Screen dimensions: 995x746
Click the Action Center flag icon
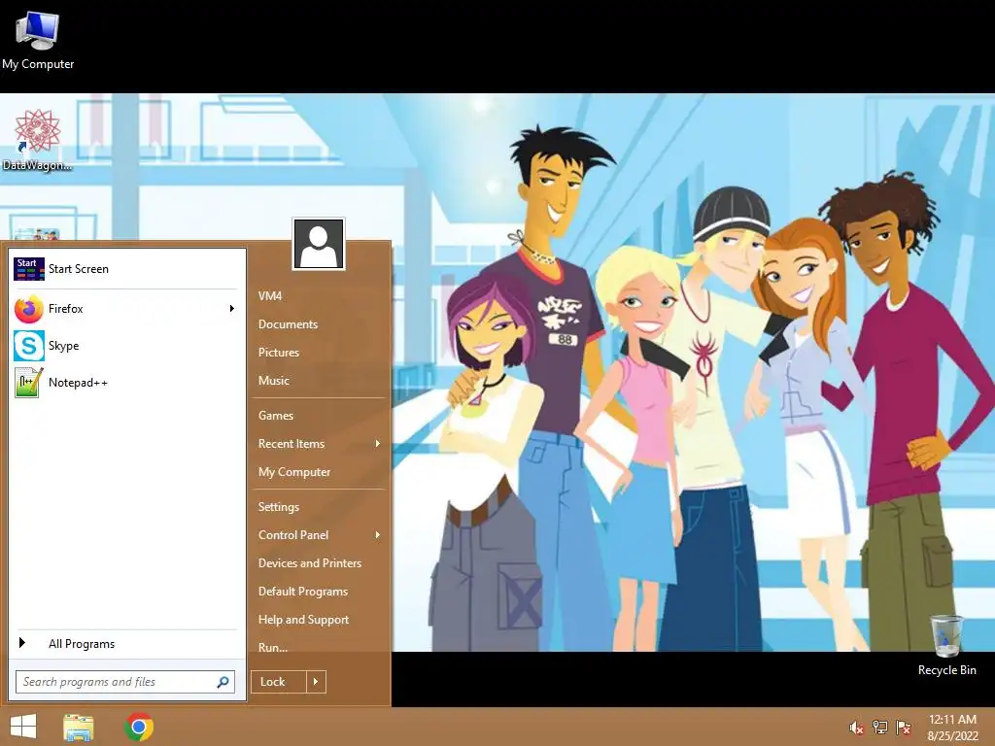[903, 728]
